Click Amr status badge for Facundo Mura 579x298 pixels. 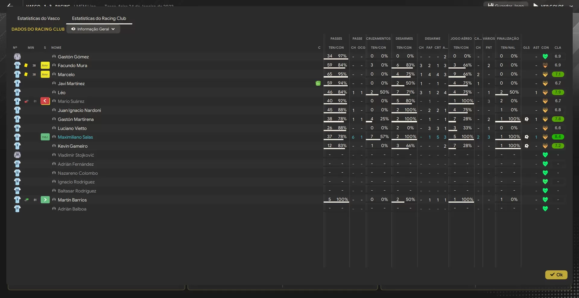pos(45,65)
